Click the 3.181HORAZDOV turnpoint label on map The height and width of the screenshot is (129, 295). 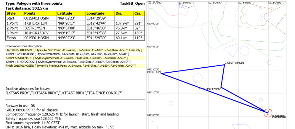pos(209,89)
